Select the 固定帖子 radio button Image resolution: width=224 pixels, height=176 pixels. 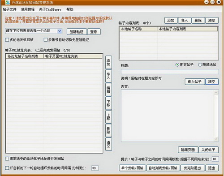[177, 65]
